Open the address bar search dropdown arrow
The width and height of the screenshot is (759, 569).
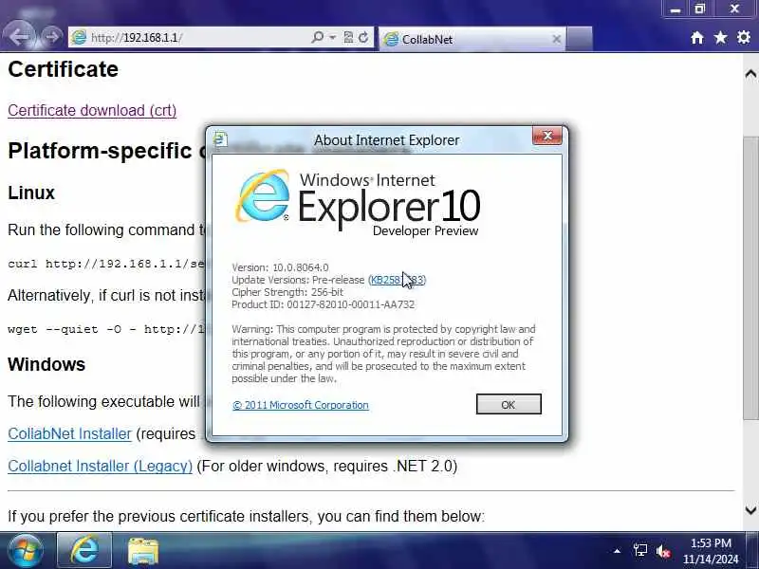point(333,37)
